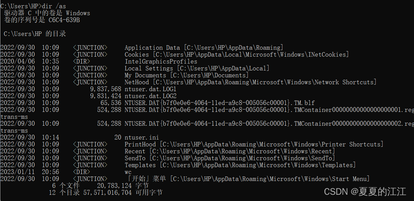The width and height of the screenshot is (414, 201).
Task: Click the SendTo junction name
Action: [x=135, y=158]
